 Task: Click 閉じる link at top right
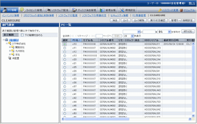(192, 3)
